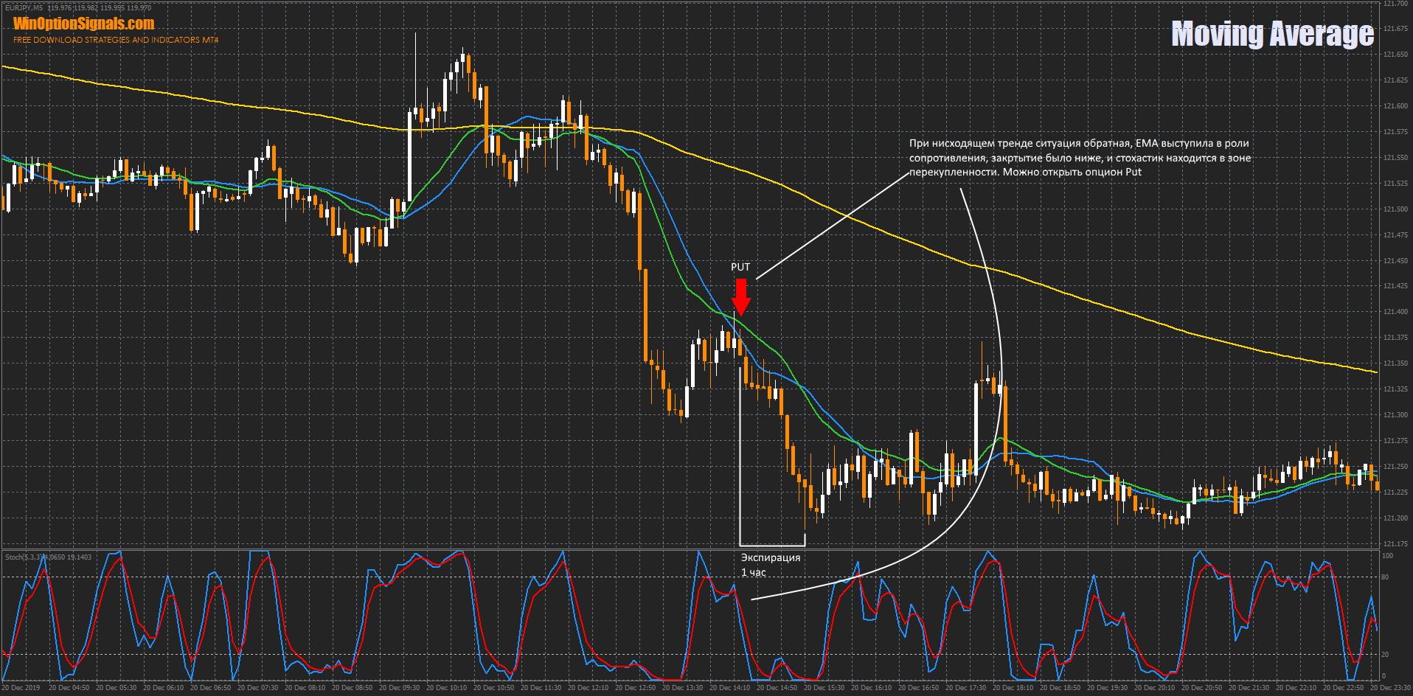Viewport: 1413px width, 696px height.
Task: Click the WinOptionSignals.com watermark link
Action: coord(84,24)
